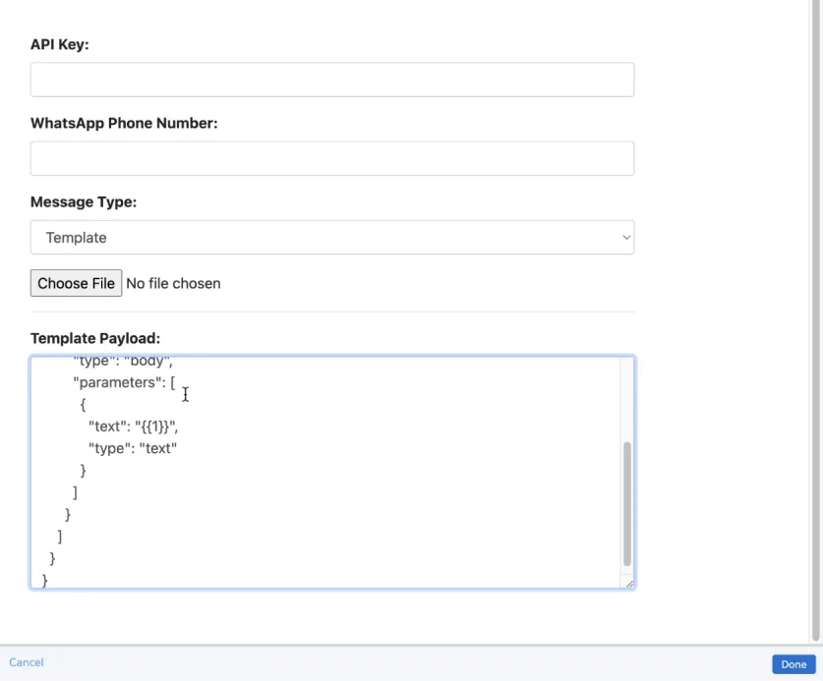Screen dimensions: 823x681
Task: Click the No file chosen label
Action: (x=173, y=283)
